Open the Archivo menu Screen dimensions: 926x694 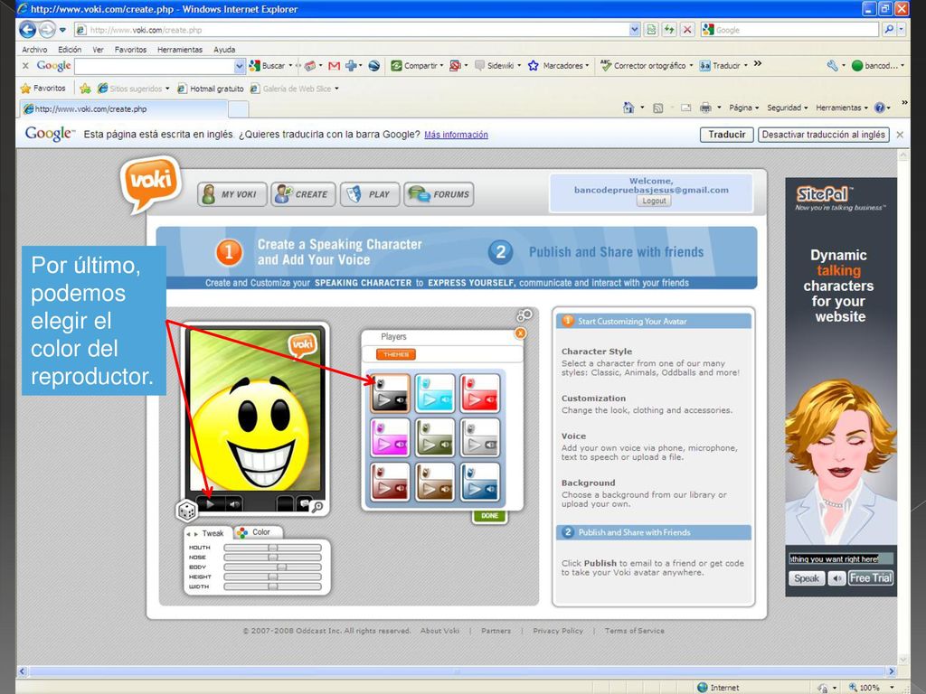[x=34, y=50]
